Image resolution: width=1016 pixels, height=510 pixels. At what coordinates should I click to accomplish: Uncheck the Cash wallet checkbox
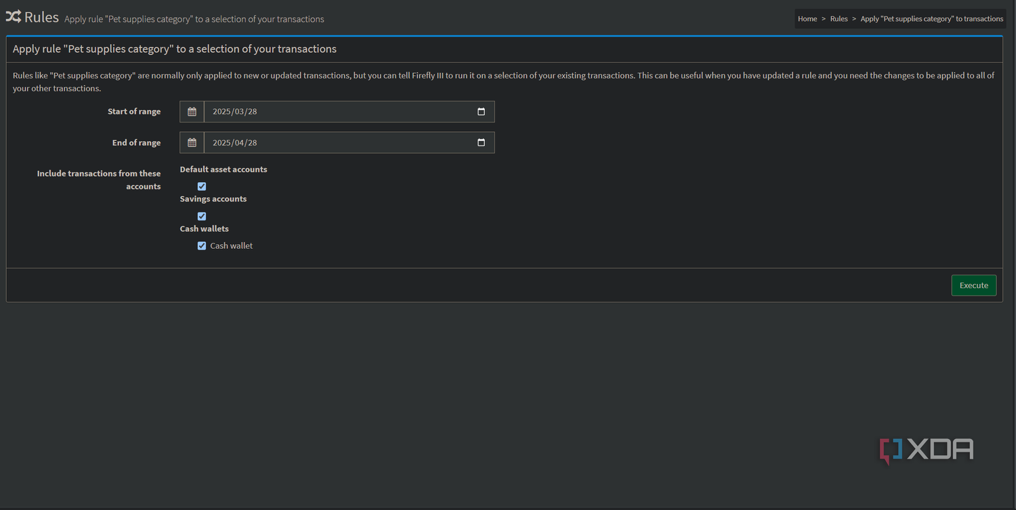click(x=201, y=246)
